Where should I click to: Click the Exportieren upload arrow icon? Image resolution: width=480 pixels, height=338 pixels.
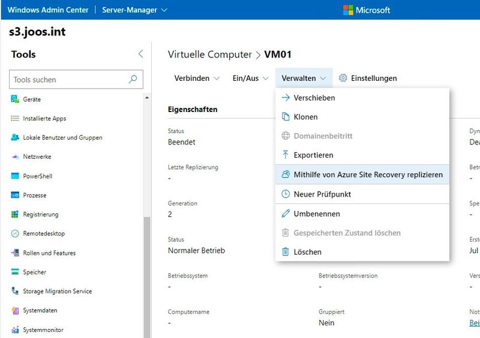coord(286,155)
